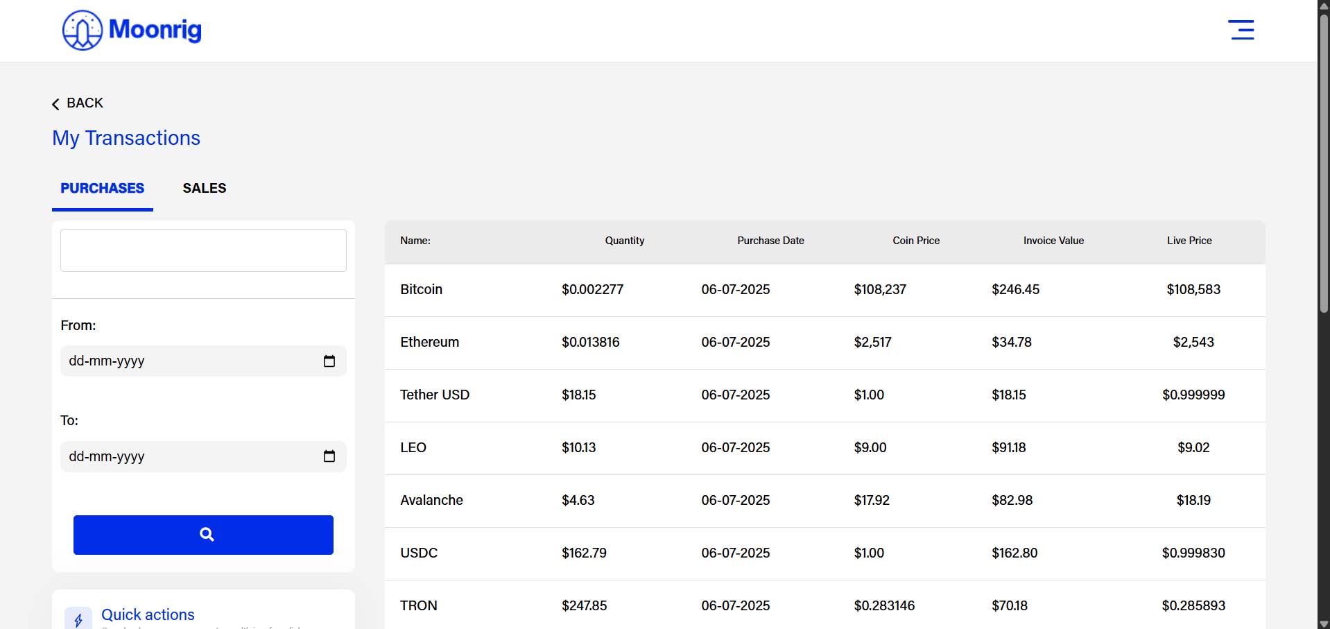Click scrollbar down arrow

pos(1324,623)
